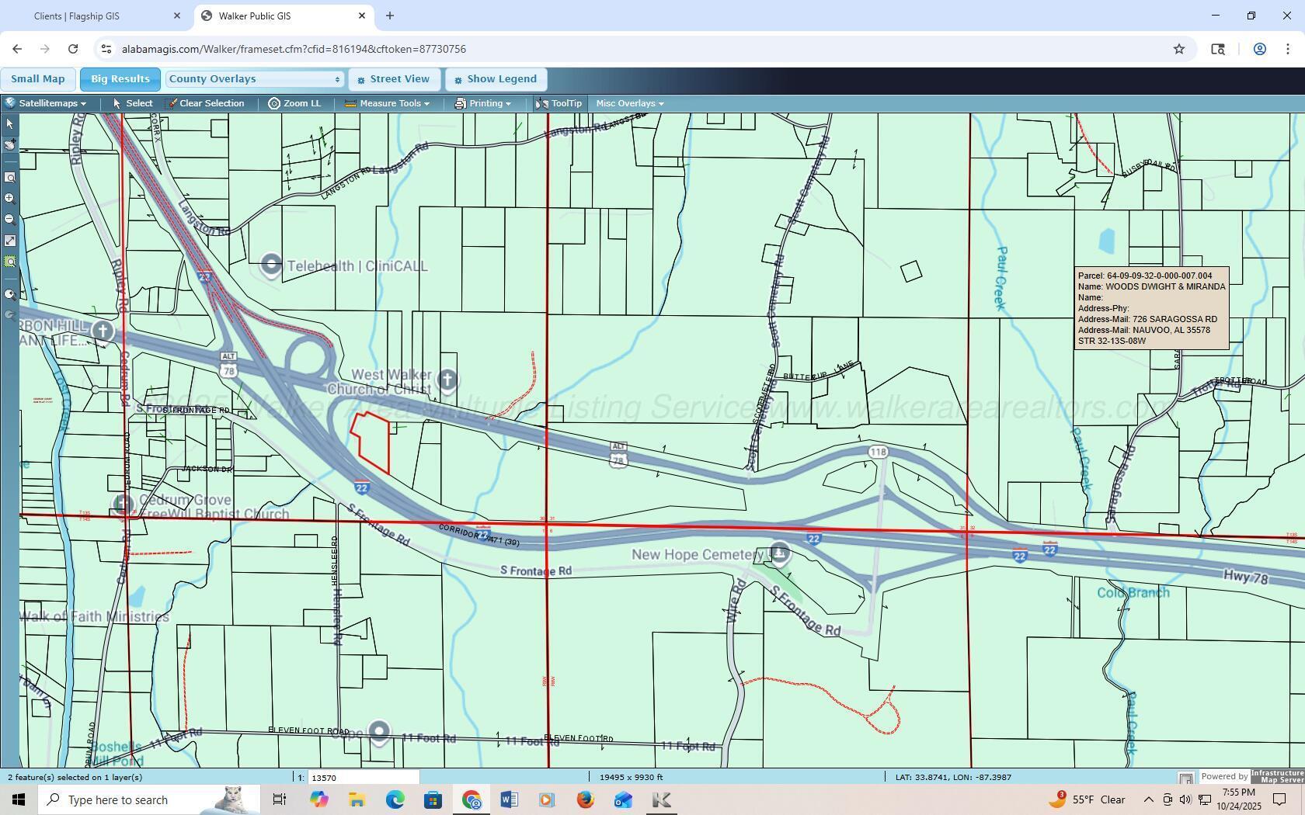Click the zoom out magnifier icon
The image size is (1305, 815).
10,220
